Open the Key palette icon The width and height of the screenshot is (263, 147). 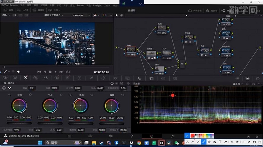152,78
